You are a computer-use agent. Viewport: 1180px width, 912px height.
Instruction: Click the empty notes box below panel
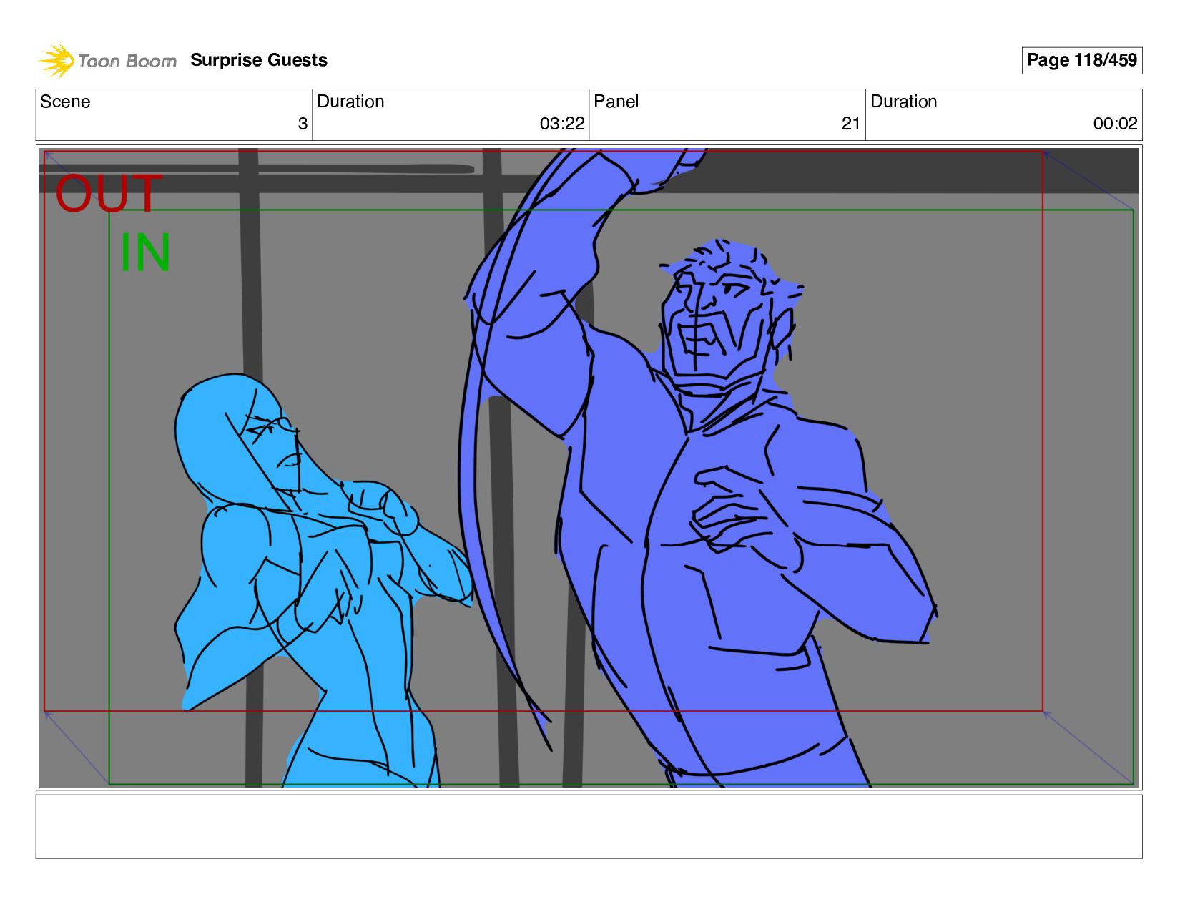[589, 826]
